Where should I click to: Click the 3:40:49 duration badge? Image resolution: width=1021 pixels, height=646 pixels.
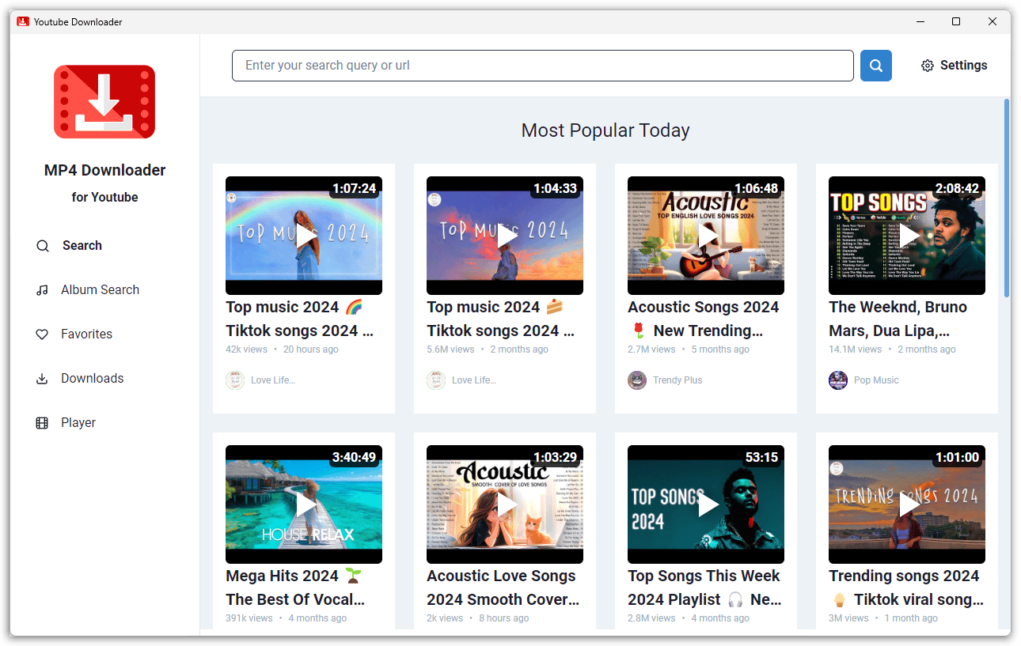click(355, 458)
